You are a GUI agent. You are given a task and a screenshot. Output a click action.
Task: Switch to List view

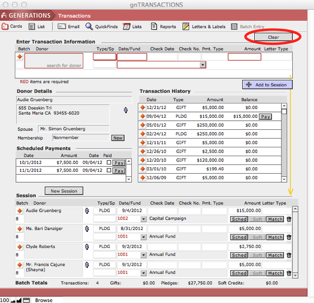point(37,26)
